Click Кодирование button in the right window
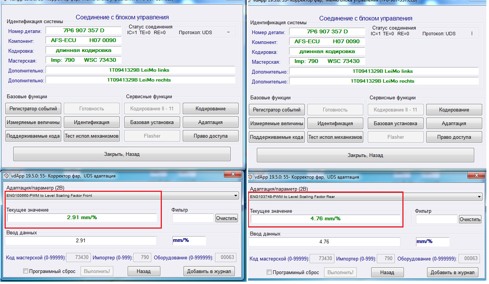This screenshot has height=284, width=489. pos(454,110)
